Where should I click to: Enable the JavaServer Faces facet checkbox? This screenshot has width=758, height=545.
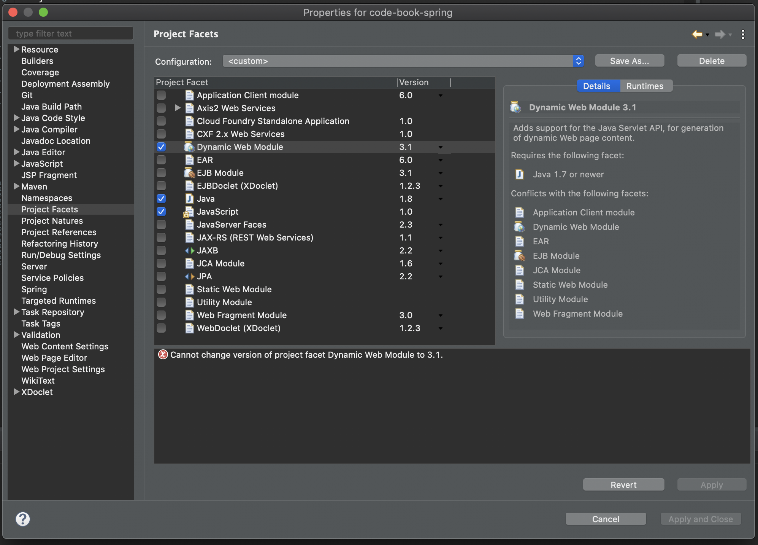tap(161, 225)
